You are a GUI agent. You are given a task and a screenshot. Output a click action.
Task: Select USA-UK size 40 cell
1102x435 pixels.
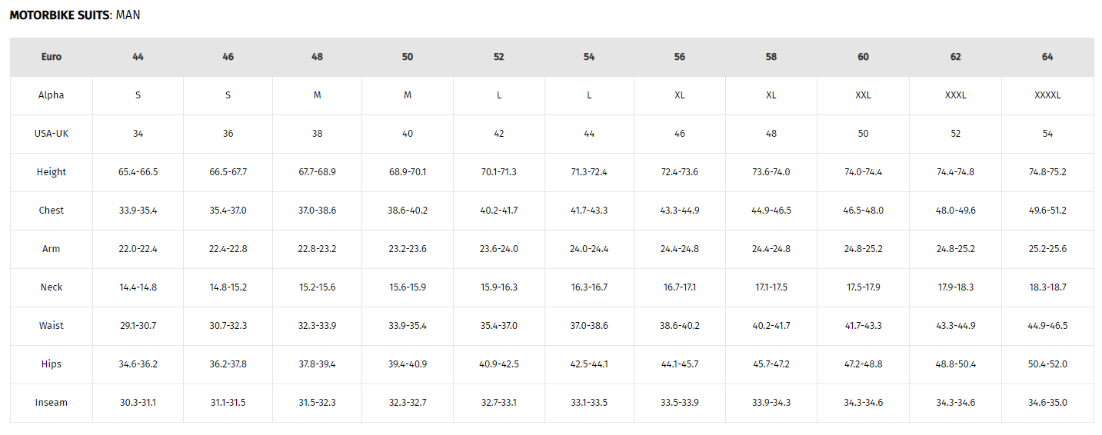click(x=408, y=134)
